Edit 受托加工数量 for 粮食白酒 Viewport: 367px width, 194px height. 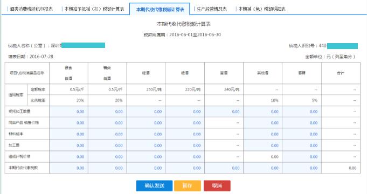pyautogui.click(x=68, y=112)
